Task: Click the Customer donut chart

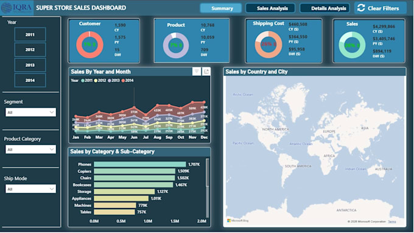Action: 89,44
